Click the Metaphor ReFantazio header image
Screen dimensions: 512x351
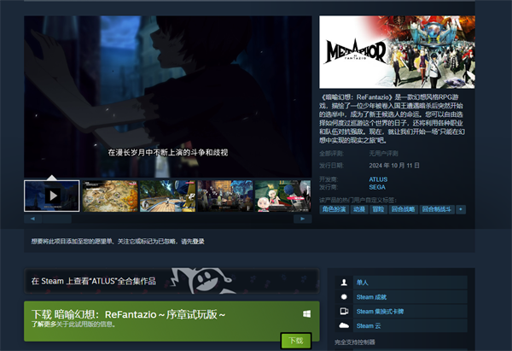click(397, 52)
